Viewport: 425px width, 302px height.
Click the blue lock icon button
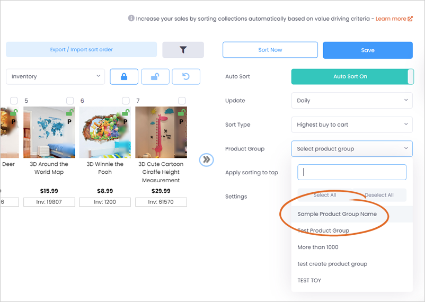point(124,76)
